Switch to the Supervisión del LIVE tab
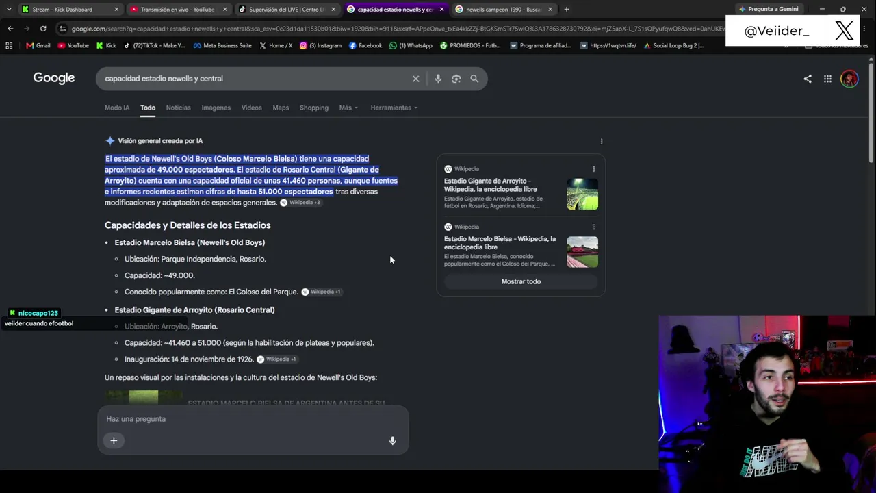 pos(286,10)
